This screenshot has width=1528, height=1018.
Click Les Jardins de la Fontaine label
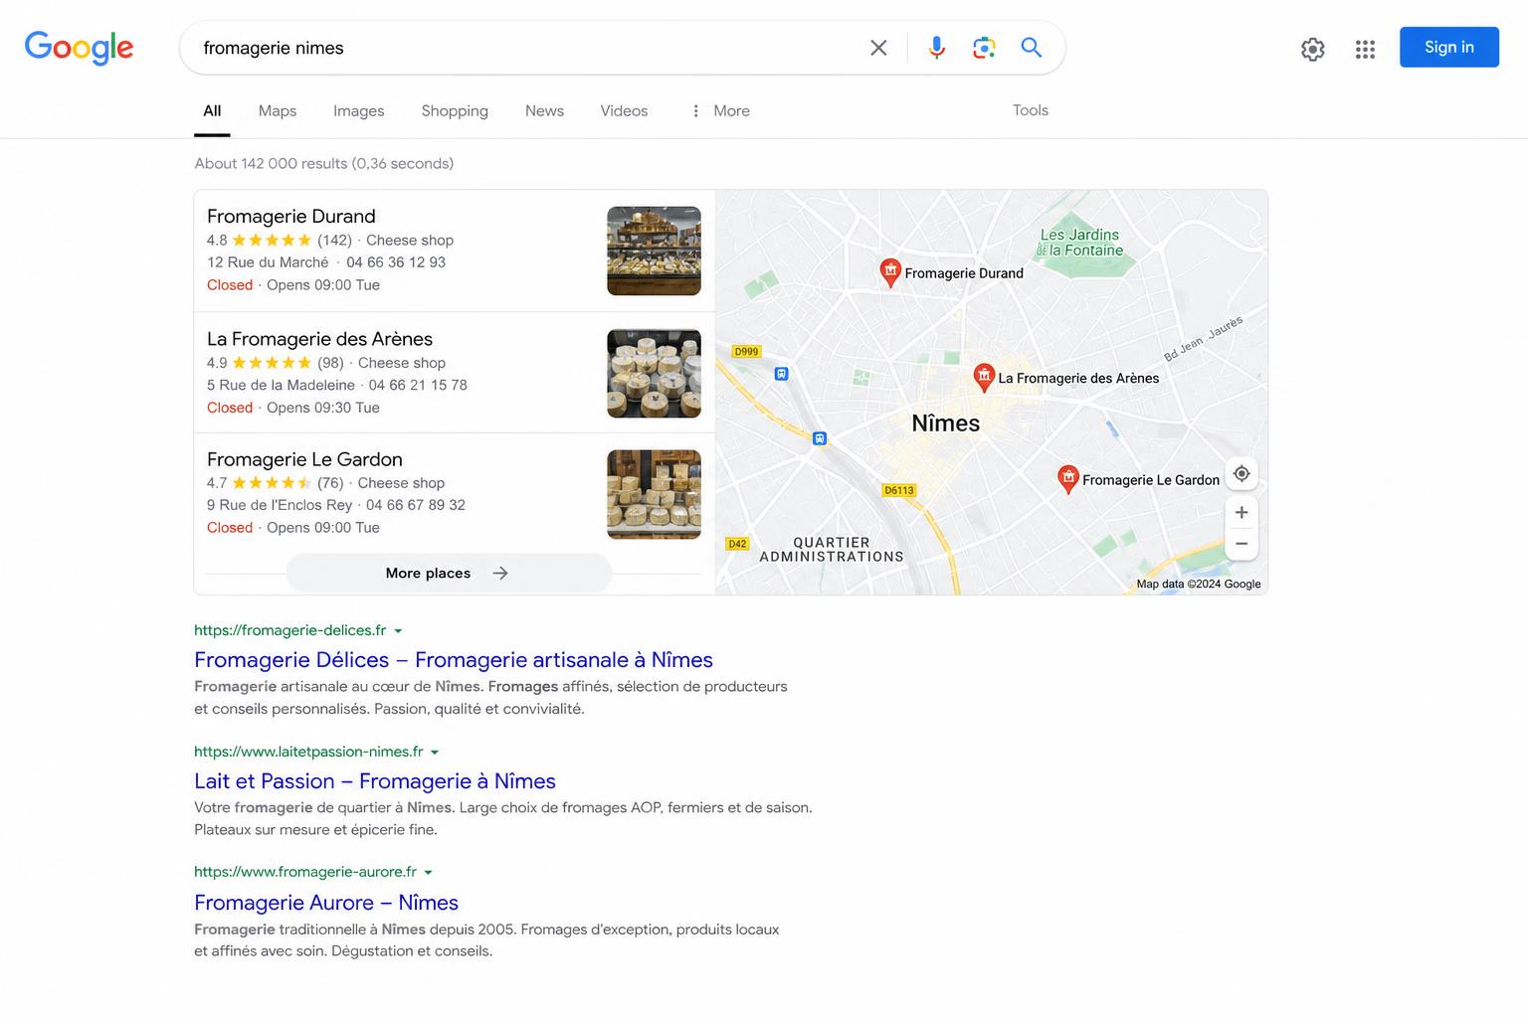point(1079,243)
